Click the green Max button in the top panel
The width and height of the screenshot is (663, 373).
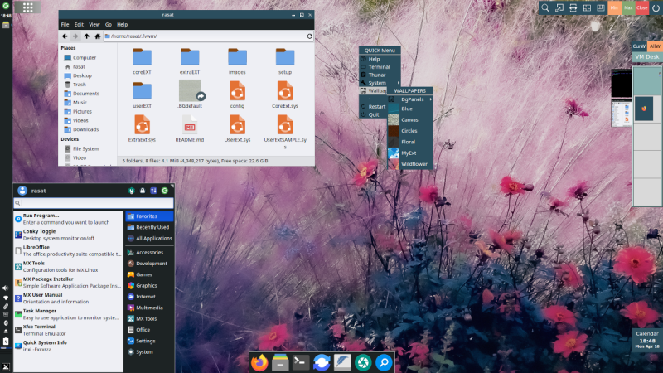coord(628,7)
